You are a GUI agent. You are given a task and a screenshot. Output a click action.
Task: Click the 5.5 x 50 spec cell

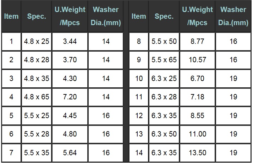point(164,41)
